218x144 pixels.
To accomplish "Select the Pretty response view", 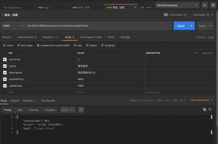I will point(7,110).
